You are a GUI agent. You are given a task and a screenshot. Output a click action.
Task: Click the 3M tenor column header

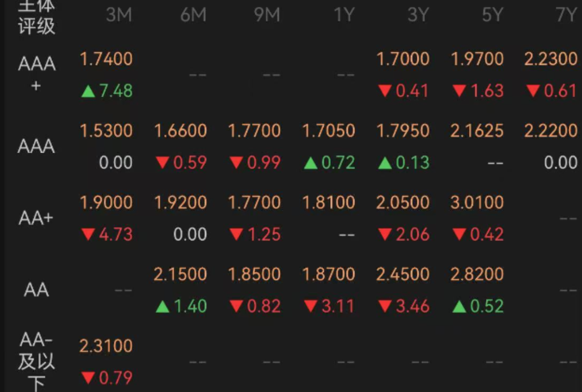[119, 15]
